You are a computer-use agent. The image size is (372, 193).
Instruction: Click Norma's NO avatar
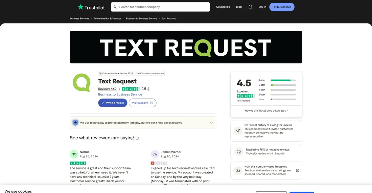click(74, 154)
